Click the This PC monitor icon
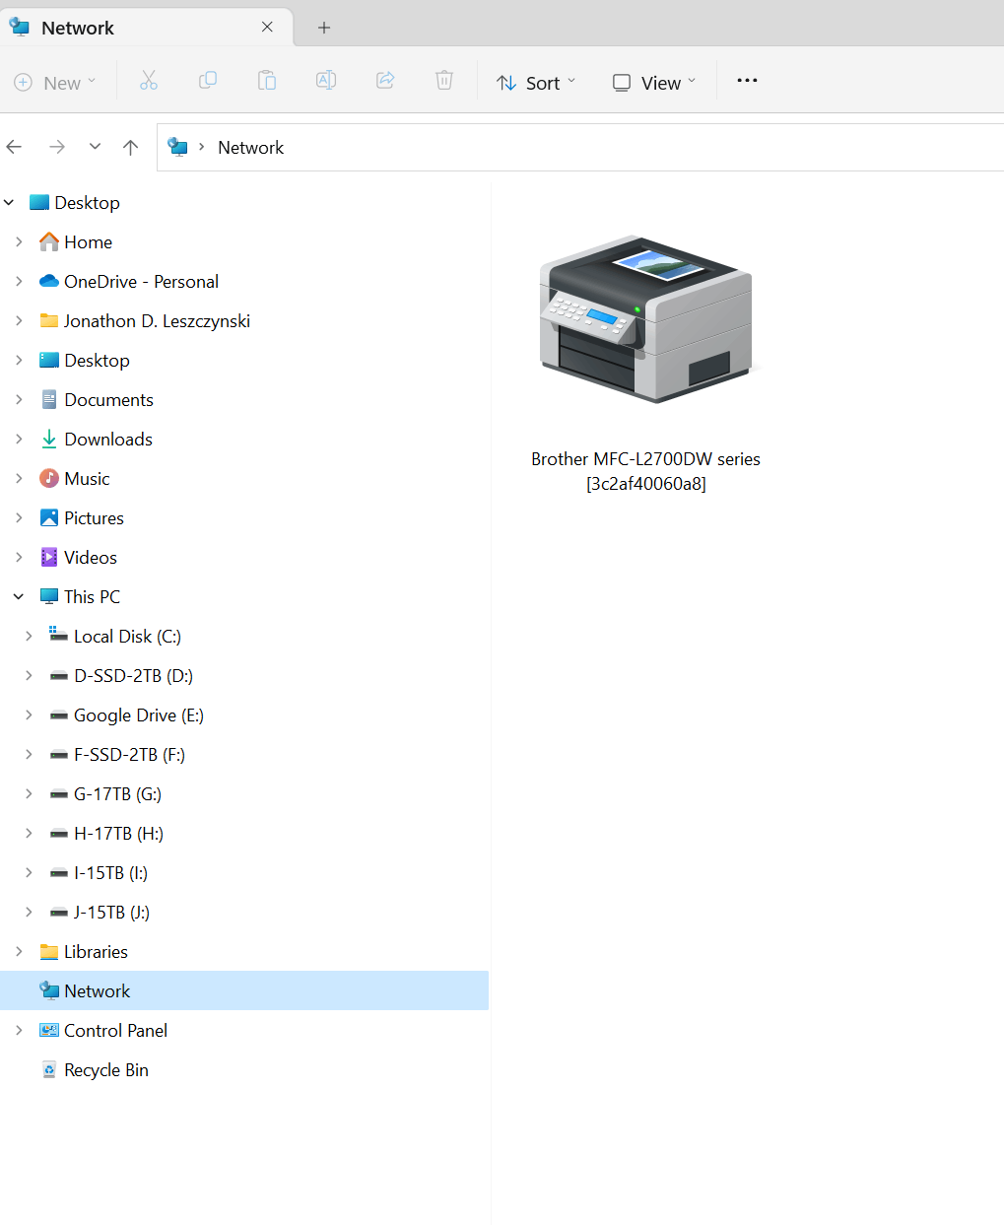The width and height of the screenshot is (1004, 1225). (x=49, y=597)
